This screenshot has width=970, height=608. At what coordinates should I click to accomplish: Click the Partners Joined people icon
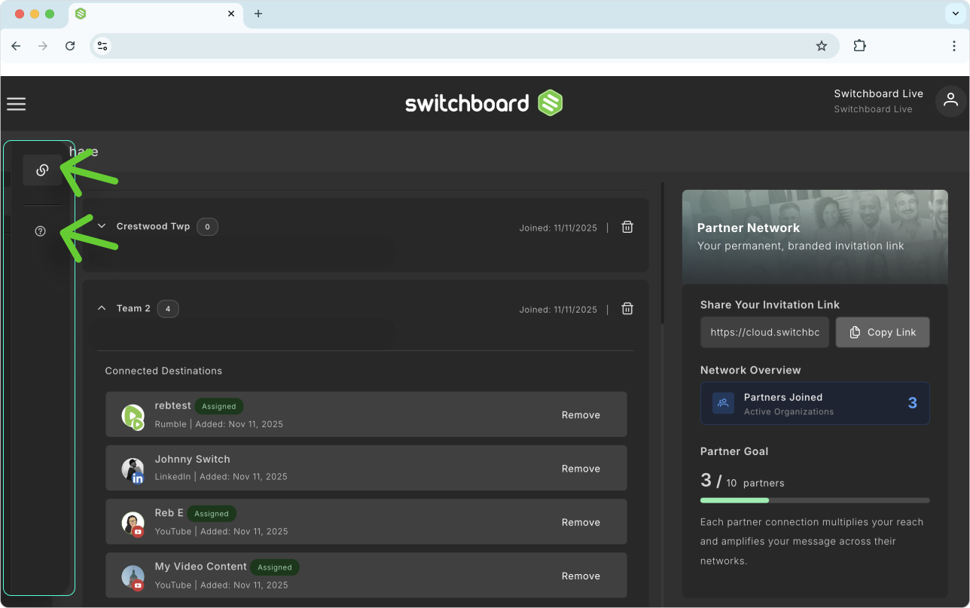click(x=723, y=403)
